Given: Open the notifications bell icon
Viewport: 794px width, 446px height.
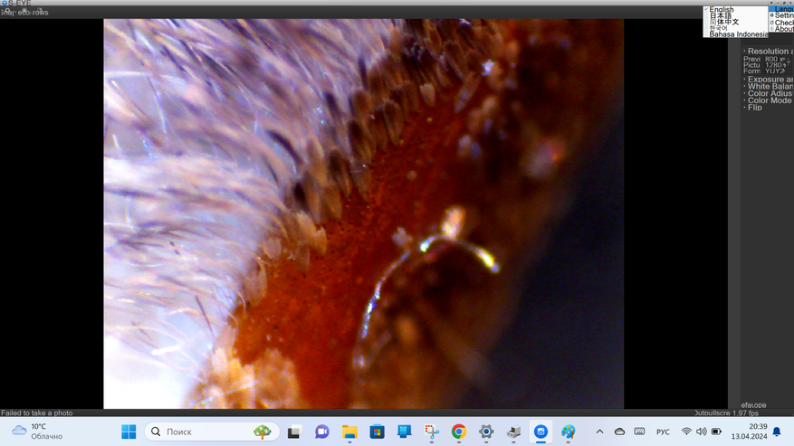Looking at the screenshot, I should pos(777,432).
